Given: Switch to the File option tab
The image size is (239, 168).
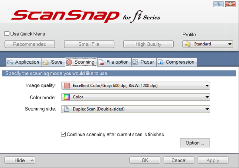Looking at the screenshot, I should [114, 62].
